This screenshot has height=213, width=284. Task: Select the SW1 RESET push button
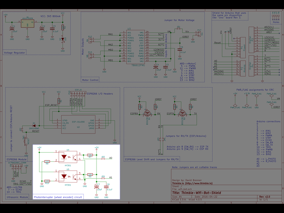(26, 141)
